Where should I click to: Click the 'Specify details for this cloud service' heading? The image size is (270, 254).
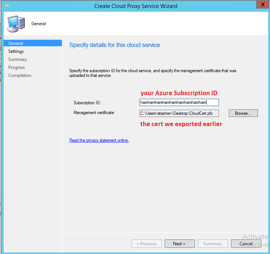(x=114, y=45)
